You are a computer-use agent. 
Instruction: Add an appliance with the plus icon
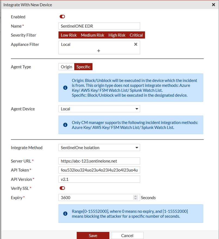(x=99, y=51)
